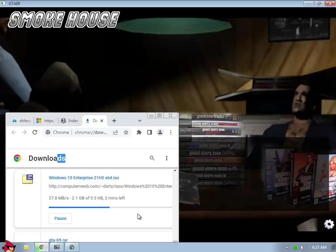This screenshot has height=252, width=336.
Task: Click the downloads list scroll up arrow
Action: 175,171
